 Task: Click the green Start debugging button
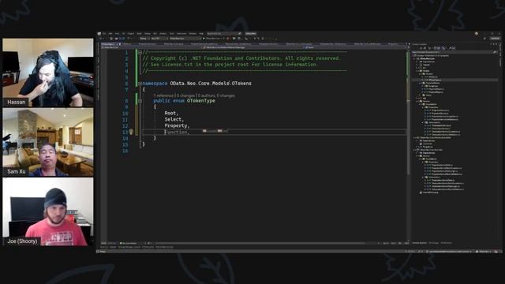point(204,39)
